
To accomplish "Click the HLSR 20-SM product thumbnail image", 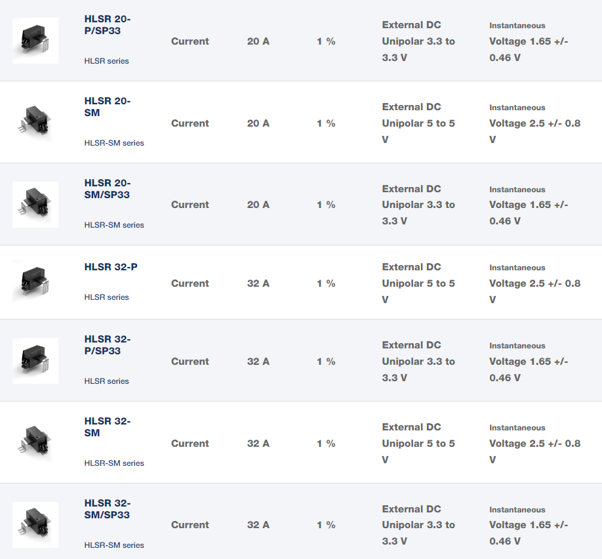I will (35, 123).
